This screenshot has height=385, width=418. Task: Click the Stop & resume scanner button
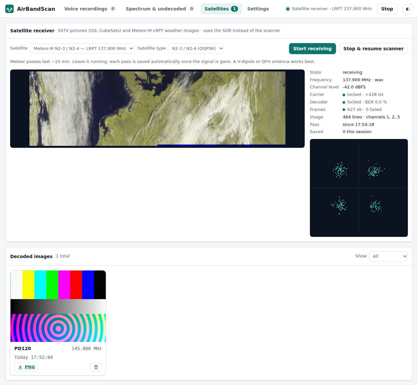374,49
